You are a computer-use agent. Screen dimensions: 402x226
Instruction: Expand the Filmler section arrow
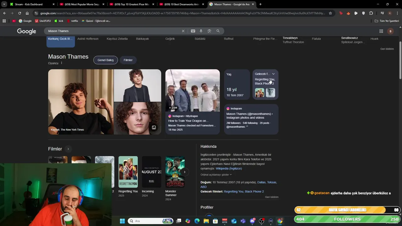(x=68, y=149)
